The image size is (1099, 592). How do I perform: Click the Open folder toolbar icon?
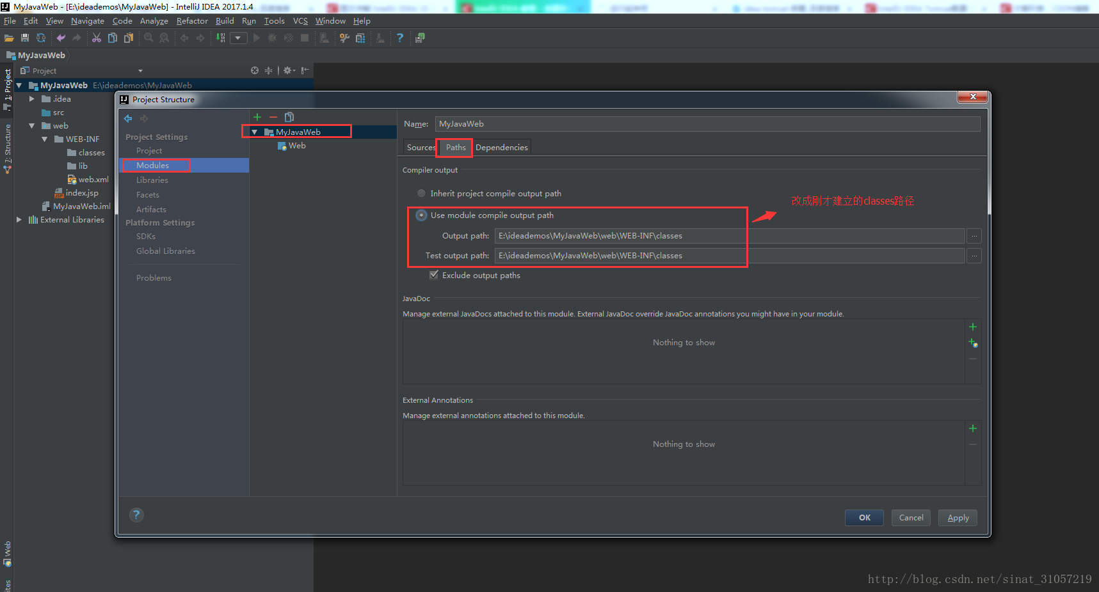pyautogui.click(x=9, y=38)
